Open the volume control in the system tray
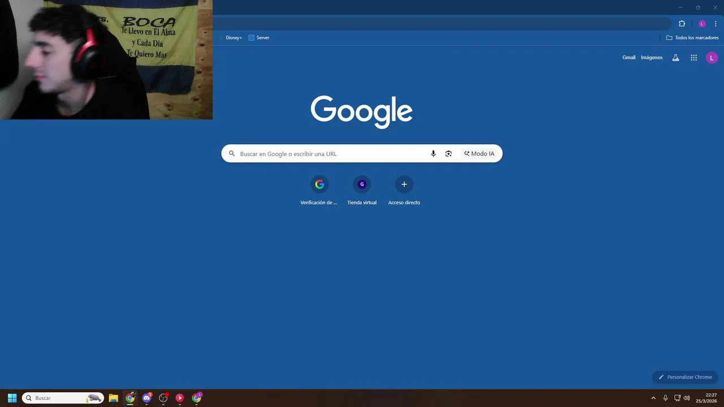 pos(687,398)
